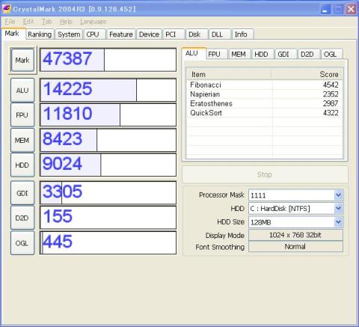Click the Font Smoothing Normal button
Viewport: 359px width, 327px height.
tap(295, 246)
